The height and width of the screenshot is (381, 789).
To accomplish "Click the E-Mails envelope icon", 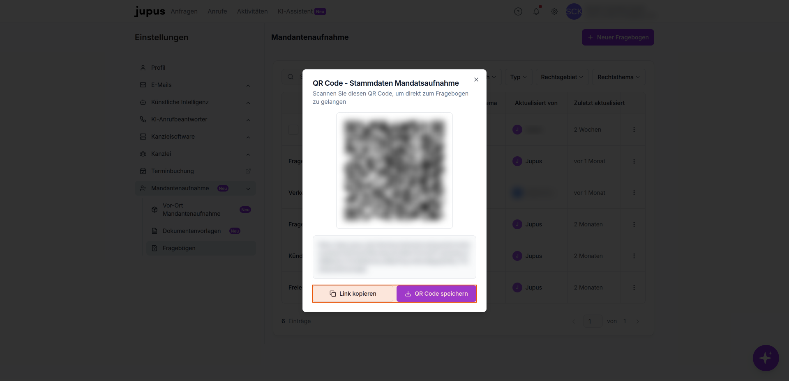I will (143, 85).
